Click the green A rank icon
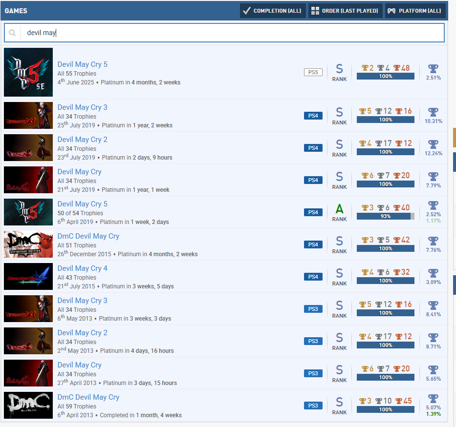 339,209
